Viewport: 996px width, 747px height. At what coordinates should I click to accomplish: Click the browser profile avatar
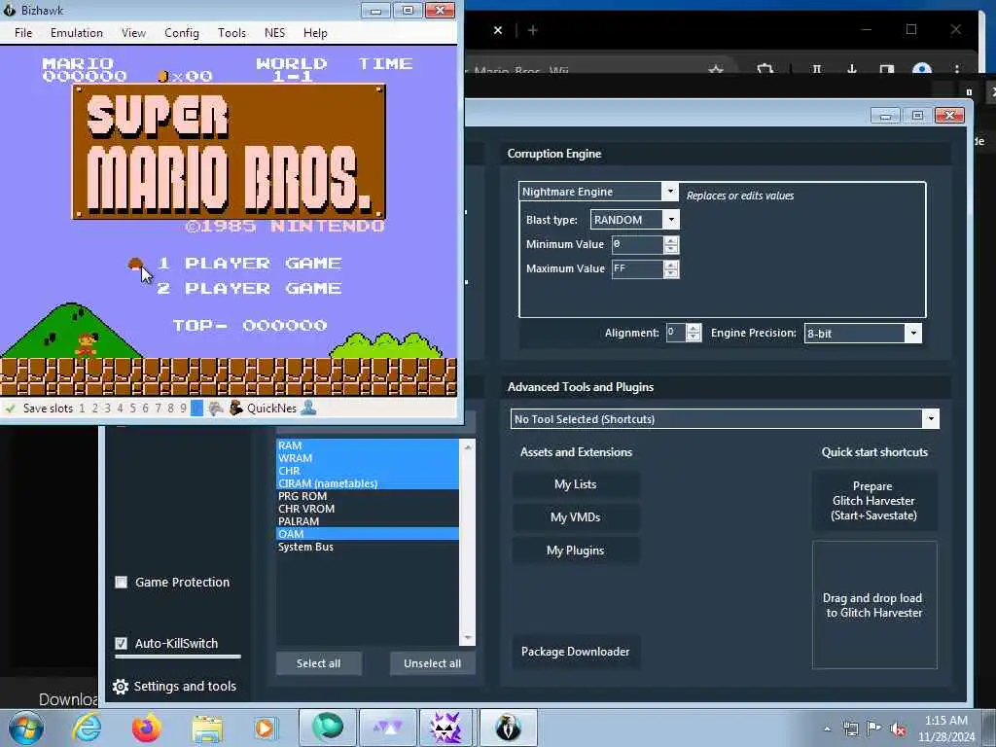(922, 69)
